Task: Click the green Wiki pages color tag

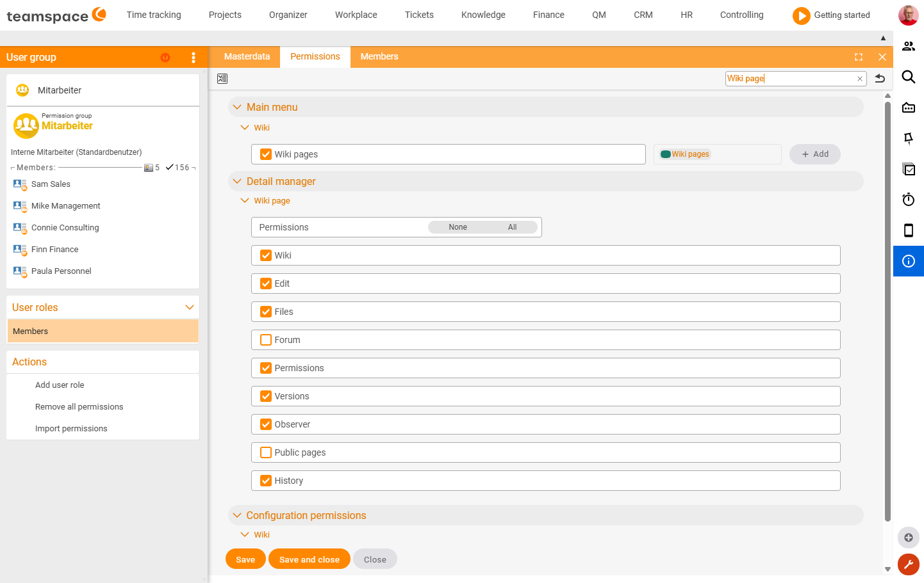Action: (x=685, y=154)
